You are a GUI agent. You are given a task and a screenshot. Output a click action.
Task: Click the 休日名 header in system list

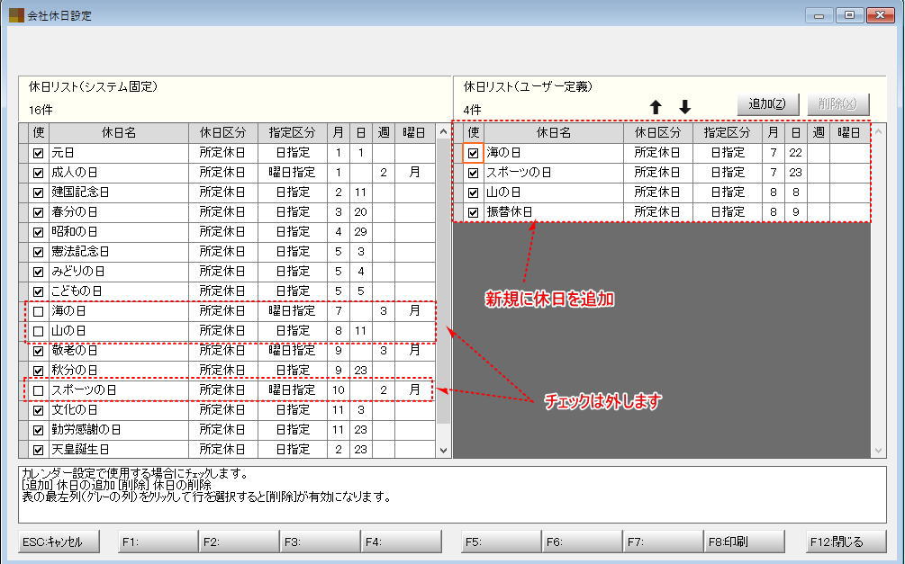tap(119, 132)
